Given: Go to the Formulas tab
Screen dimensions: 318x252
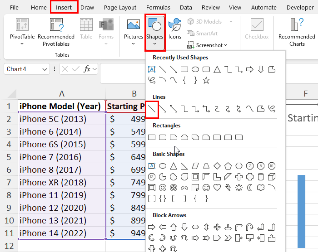Looking at the screenshot, I should (158, 8).
